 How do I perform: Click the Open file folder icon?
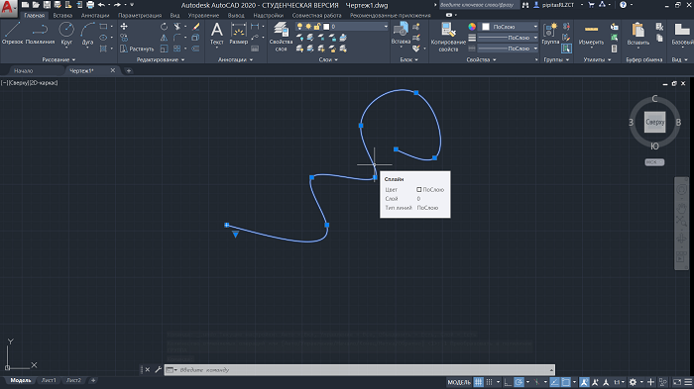pyautogui.click(x=36, y=5)
